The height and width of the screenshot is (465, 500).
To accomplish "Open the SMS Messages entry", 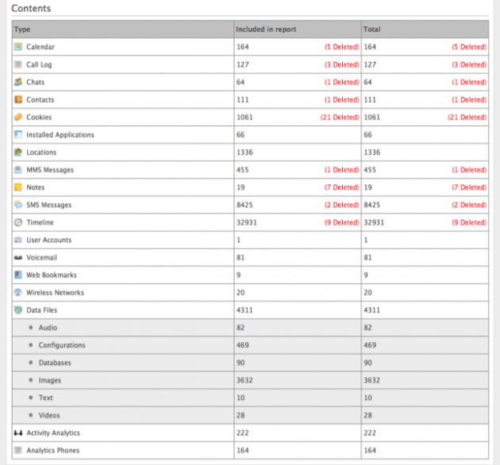I will (x=50, y=205).
